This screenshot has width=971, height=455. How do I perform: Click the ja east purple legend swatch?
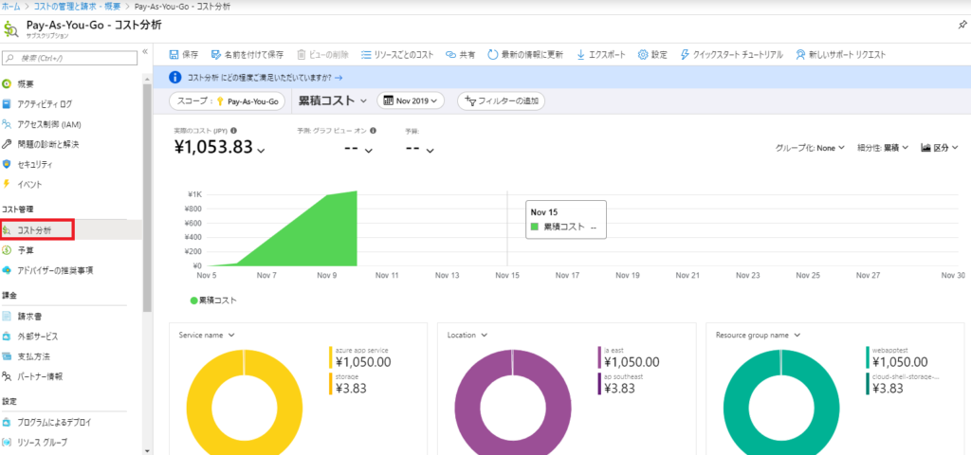point(599,357)
